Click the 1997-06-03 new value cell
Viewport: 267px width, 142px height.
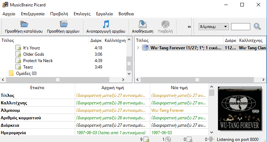pyautogui.click(x=179, y=132)
